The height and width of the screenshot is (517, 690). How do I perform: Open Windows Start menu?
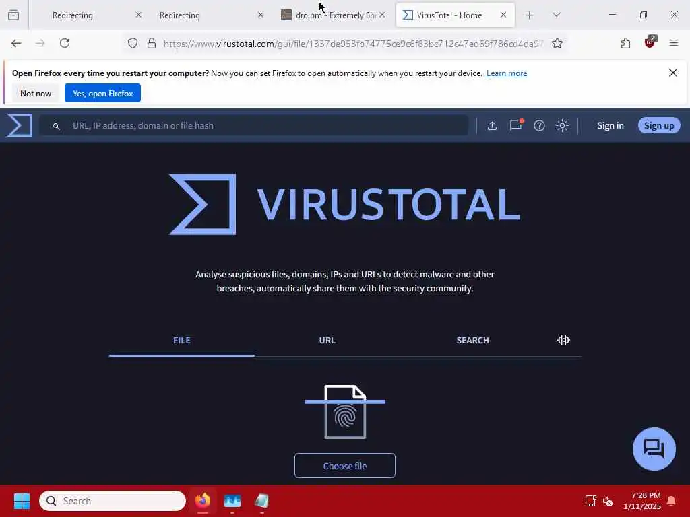22,501
